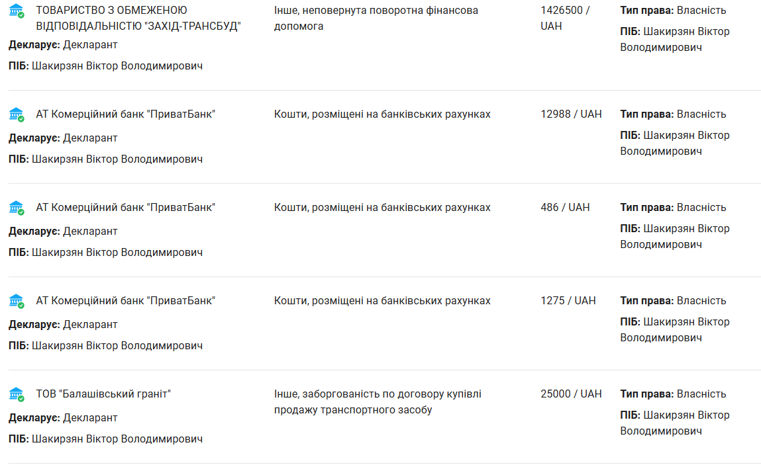Click "неповернута поворотна фінансова допомога" description
Screen dimensions: 761x465
coord(376,19)
